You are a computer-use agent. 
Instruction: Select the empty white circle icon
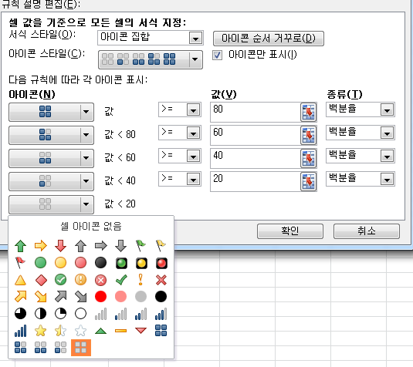click(x=80, y=314)
